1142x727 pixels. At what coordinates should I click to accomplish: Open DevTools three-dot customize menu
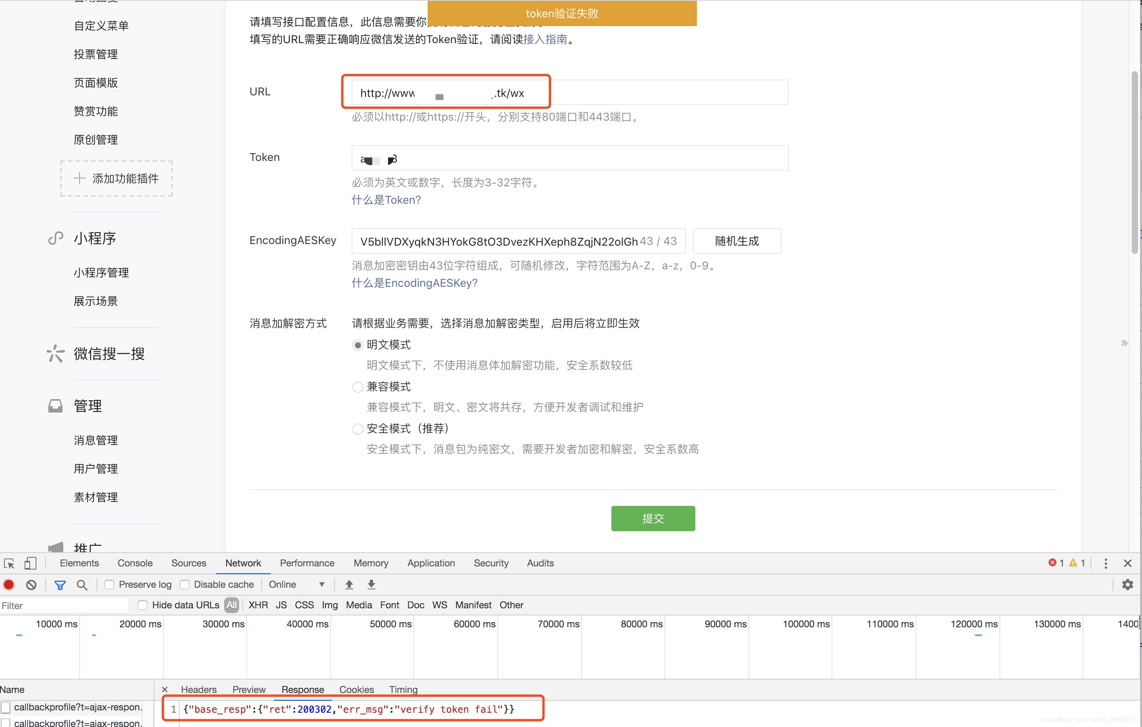coord(1106,563)
